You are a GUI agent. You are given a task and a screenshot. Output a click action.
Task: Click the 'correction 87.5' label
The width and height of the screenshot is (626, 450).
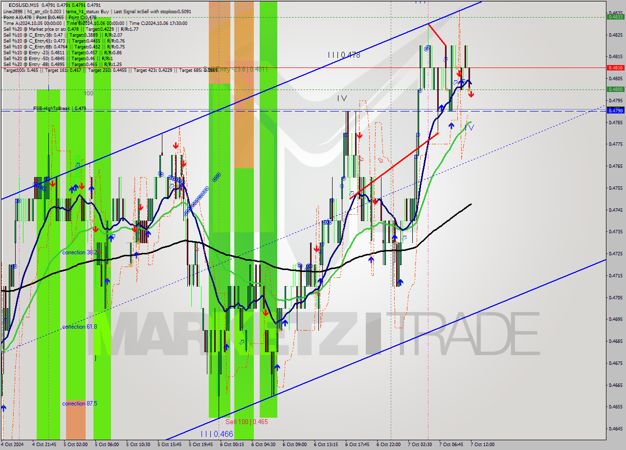pos(79,404)
